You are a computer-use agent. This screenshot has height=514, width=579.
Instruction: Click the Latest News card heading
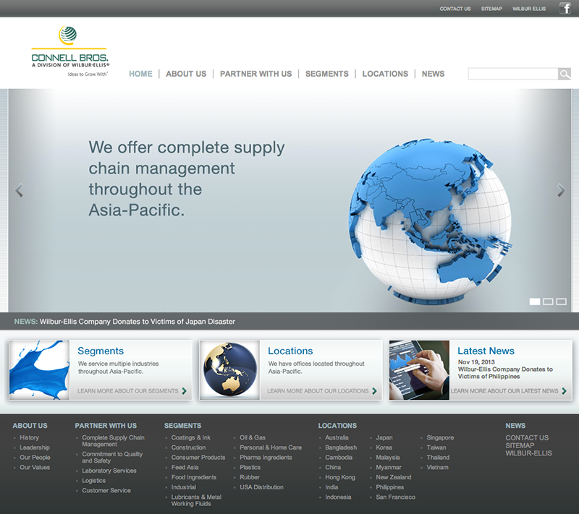tap(486, 351)
